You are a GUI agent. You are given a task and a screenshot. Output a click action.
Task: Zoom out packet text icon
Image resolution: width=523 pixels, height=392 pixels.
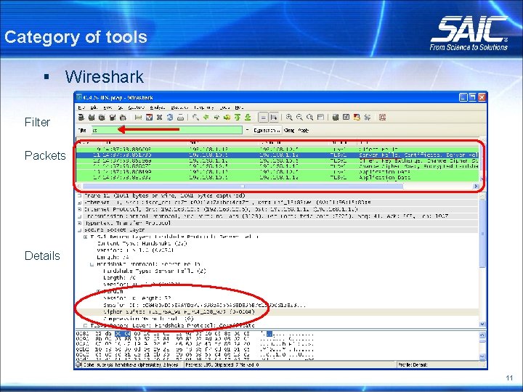pos(299,118)
